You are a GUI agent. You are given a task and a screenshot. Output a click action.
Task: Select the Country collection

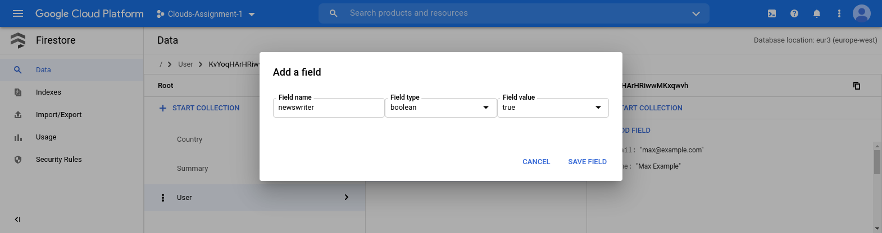coord(189,139)
